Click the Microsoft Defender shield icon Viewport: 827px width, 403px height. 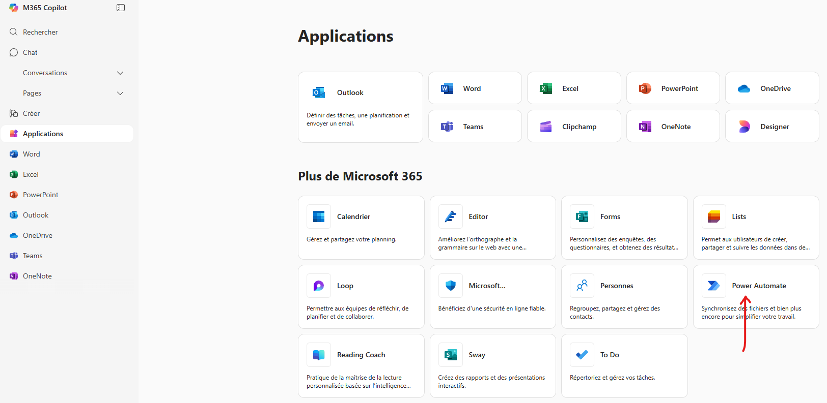(x=451, y=286)
